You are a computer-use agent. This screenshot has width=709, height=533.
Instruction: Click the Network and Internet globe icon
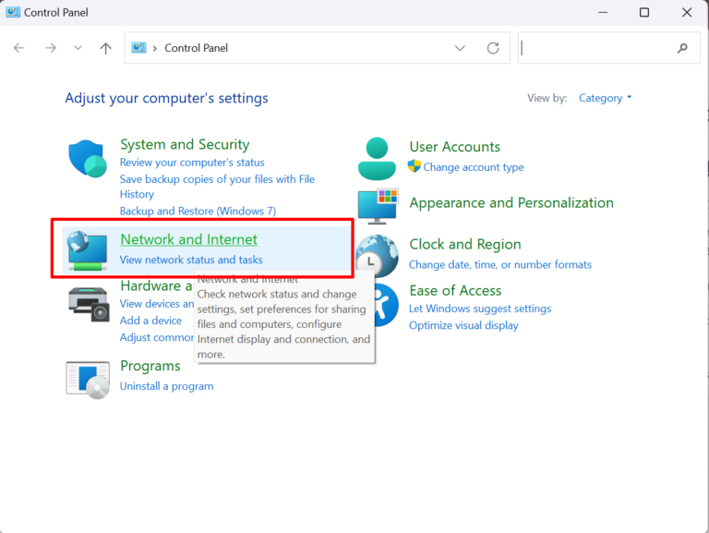tap(88, 250)
